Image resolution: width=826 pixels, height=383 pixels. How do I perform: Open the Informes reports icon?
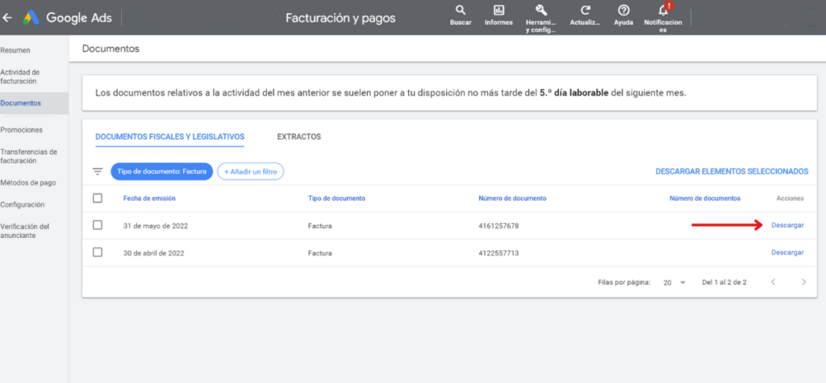tap(499, 11)
